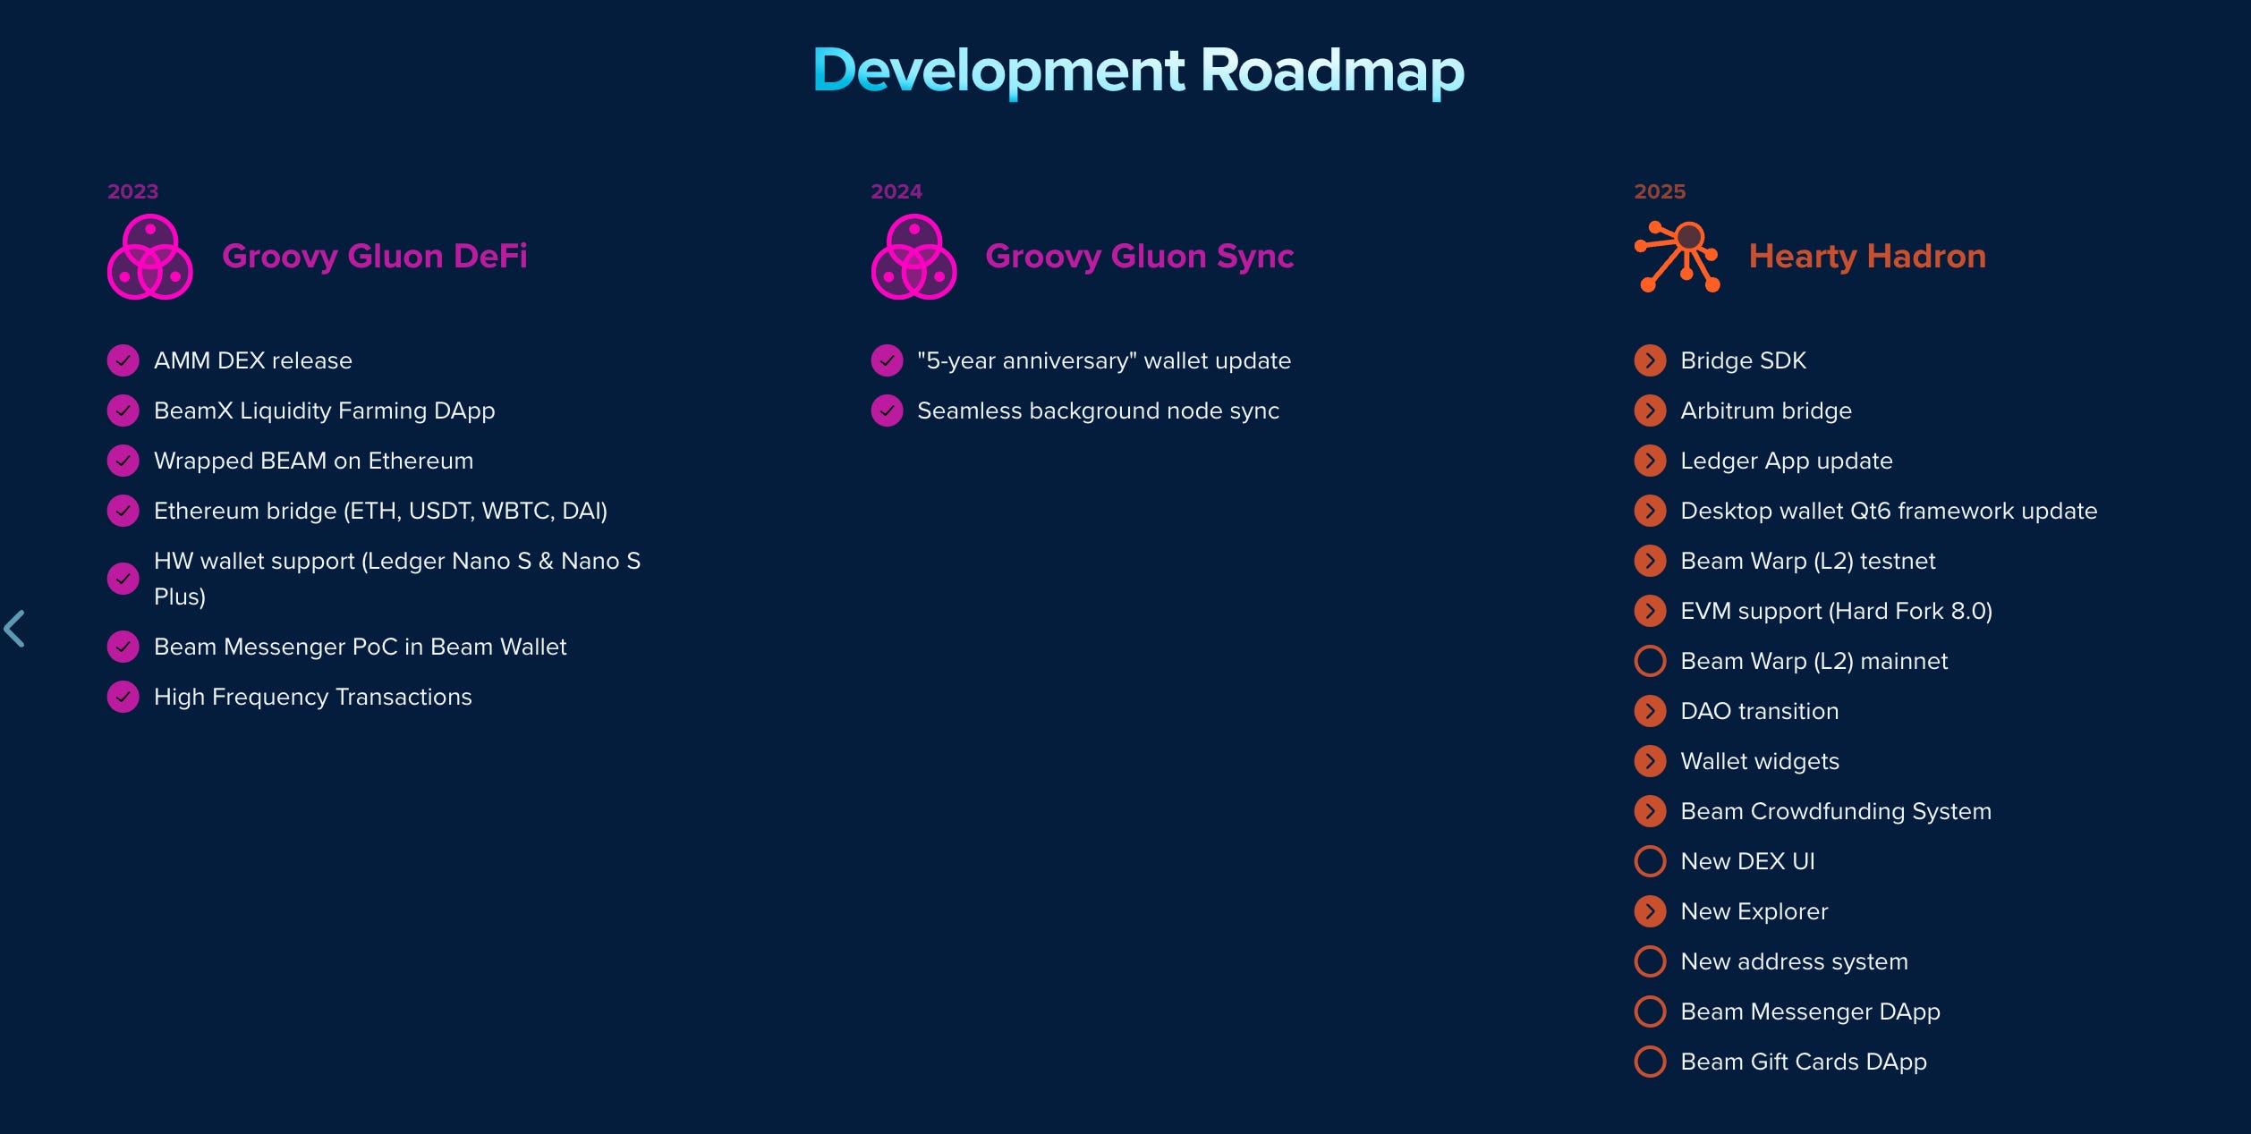Click arrow icon beside Ledger App update
The image size is (2251, 1134).
(x=1651, y=461)
